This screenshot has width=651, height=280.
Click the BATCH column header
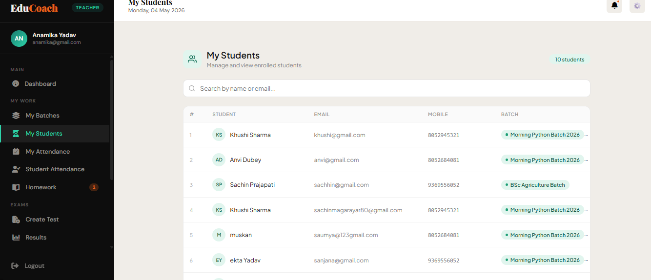tap(509, 115)
